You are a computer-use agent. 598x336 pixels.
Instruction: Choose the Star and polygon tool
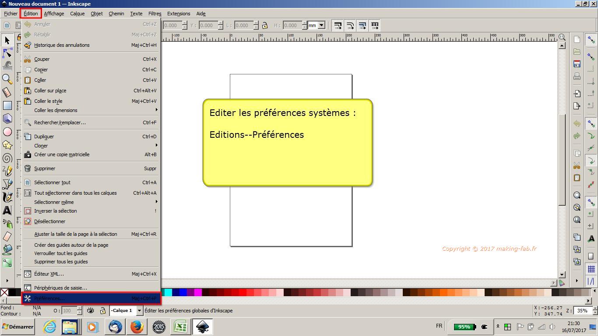[7, 145]
